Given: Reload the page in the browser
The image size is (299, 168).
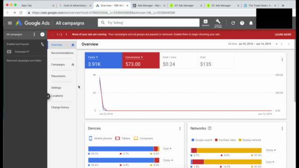Looking at the screenshot, I should click(x=21, y=13).
